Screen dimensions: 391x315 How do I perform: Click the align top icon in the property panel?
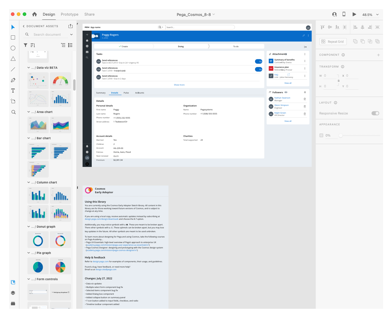[x=322, y=27]
